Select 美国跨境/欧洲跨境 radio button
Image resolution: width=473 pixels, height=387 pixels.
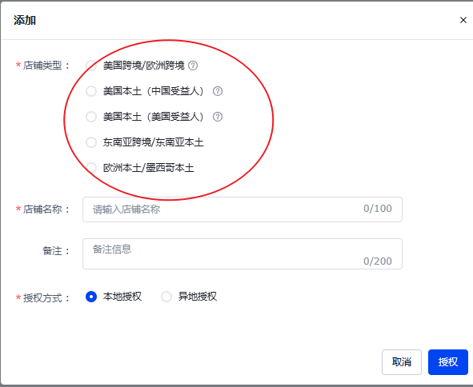(91, 66)
